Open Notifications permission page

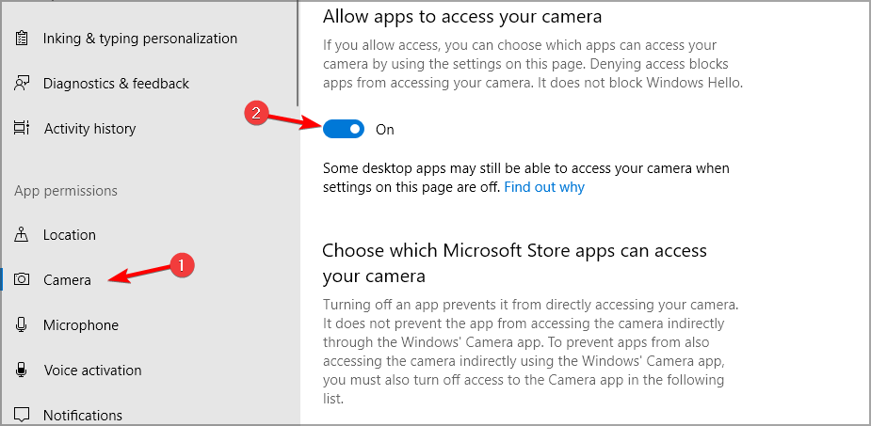click(x=83, y=415)
